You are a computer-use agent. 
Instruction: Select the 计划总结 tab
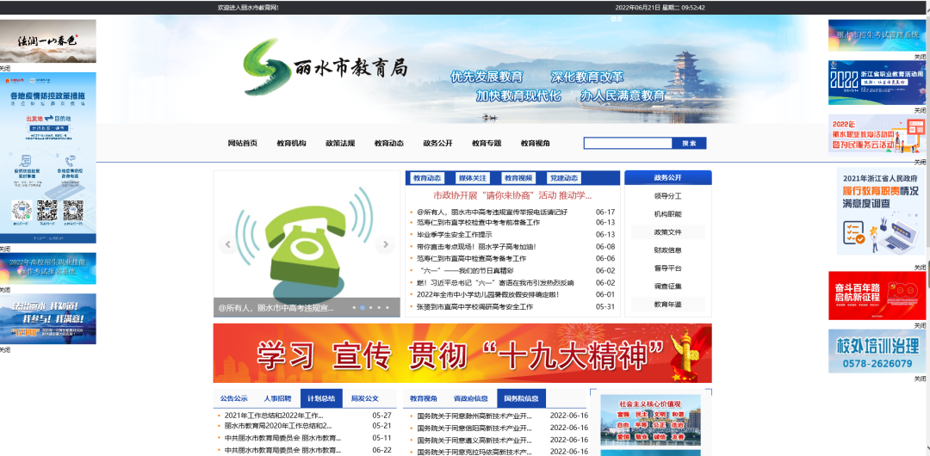tap(321, 398)
